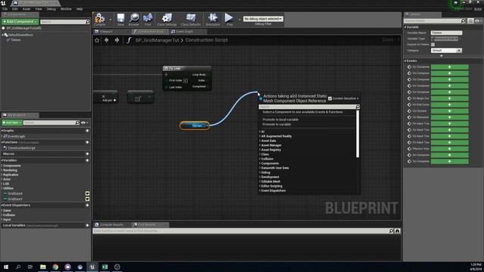
Task: Click the Variable Name text field
Action: coord(446,32)
